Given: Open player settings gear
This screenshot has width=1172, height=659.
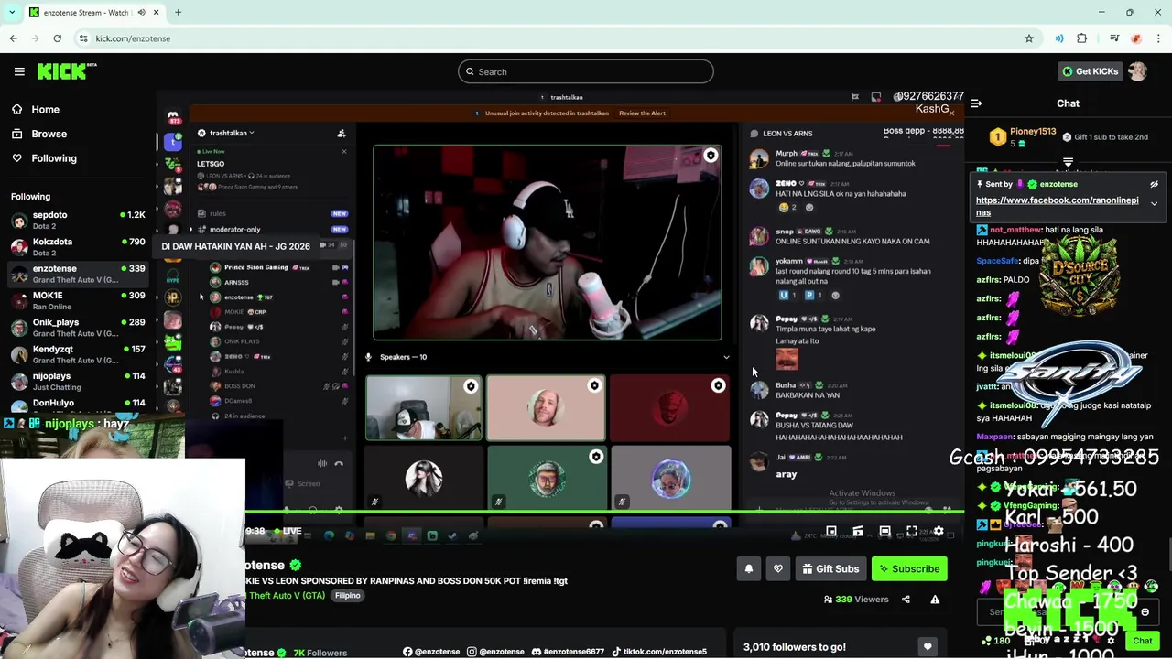Looking at the screenshot, I should click(x=939, y=531).
